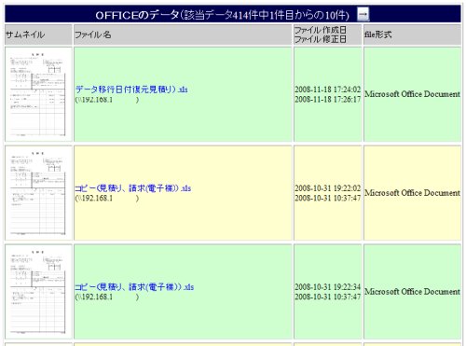
Task: Click the 192.168.1 path in yellow row
Action: pos(107,199)
